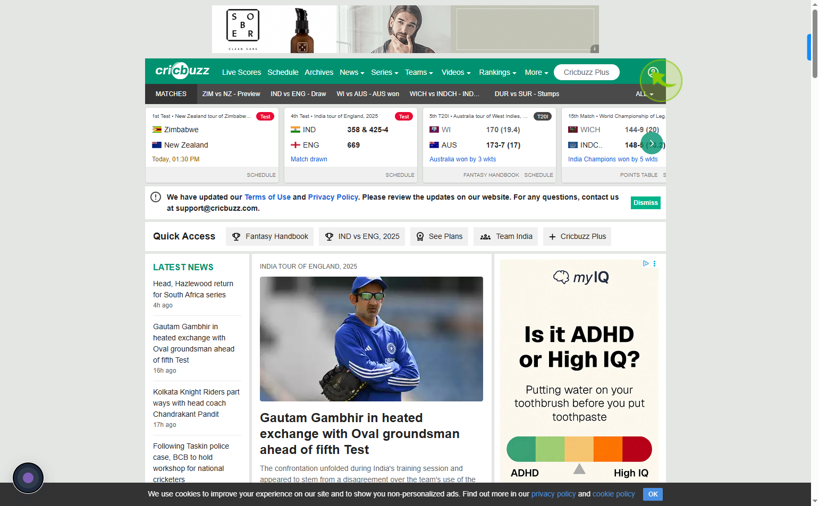Open DUR vs SUR - Stumps match
The width and height of the screenshot is (819, 506).
point(527,94)
